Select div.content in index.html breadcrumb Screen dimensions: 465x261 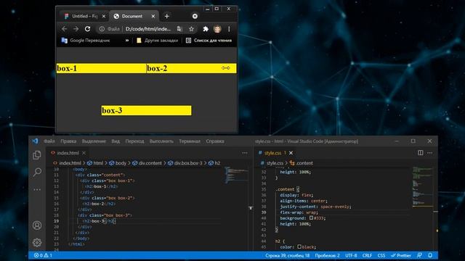coord(147,163)
